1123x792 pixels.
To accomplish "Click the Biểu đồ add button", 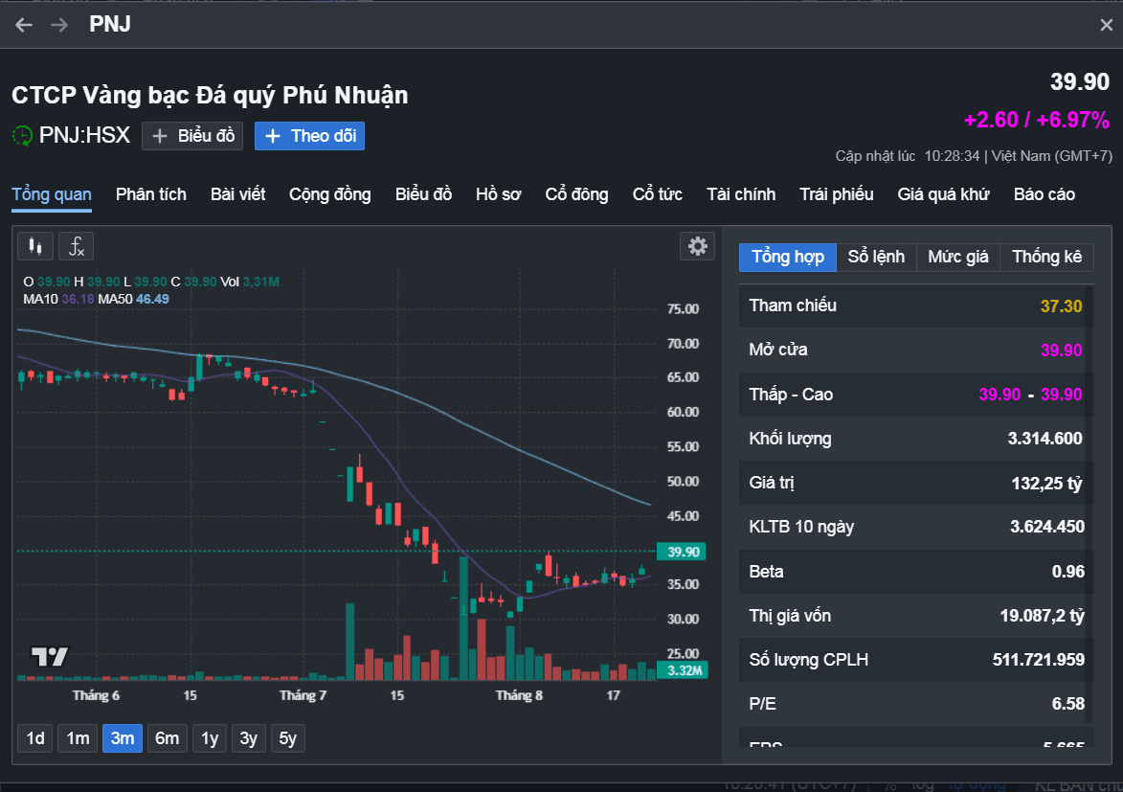I will coord(192,136).
